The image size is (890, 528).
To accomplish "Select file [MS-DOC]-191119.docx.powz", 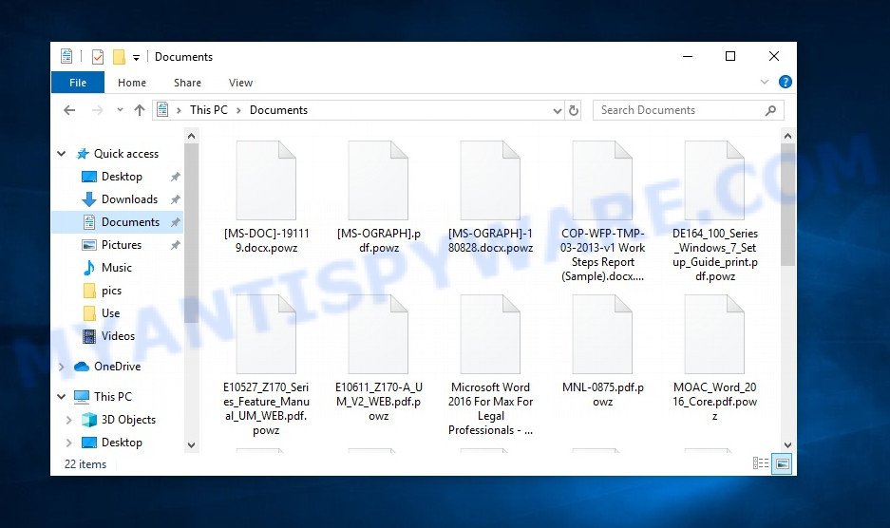I will [x=266, y=197].
